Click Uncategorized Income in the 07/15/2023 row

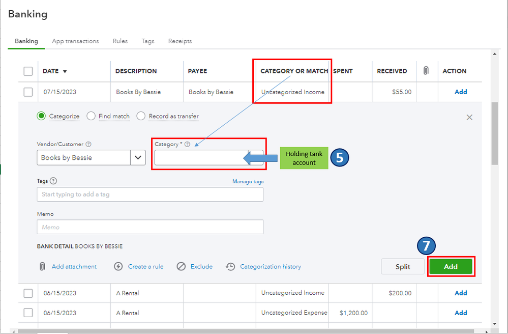tap(293, 92)
